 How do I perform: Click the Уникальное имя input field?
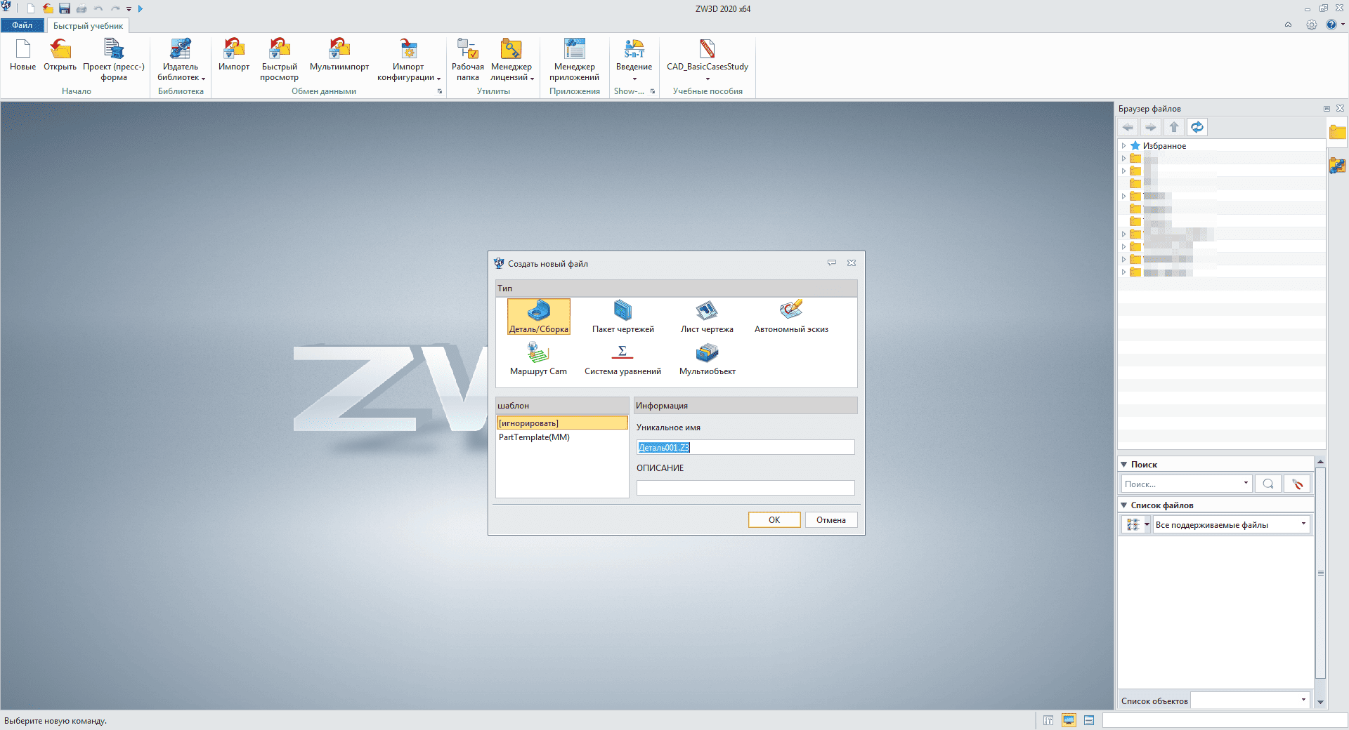tap(745, 447)
